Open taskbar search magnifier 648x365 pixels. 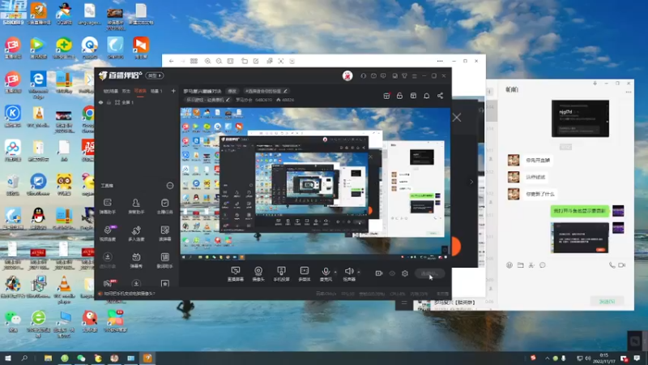(24, 358)
